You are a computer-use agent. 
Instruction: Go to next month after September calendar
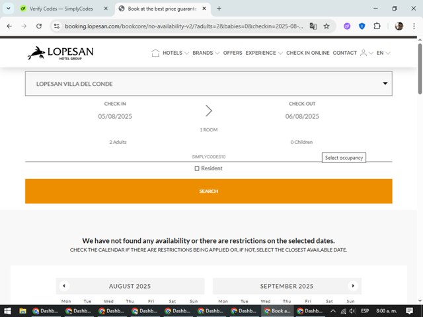pyautogui.click(x=353, y=286)
